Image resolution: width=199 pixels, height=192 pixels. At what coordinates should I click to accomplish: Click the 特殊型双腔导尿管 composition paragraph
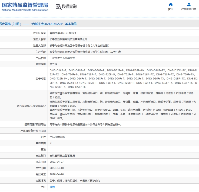click(122, 95)
